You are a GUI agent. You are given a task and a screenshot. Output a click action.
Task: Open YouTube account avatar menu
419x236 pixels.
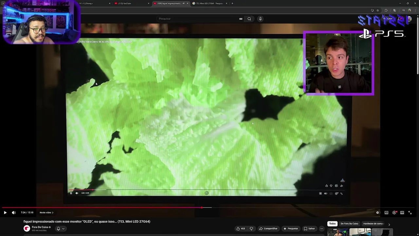[x=409, y=19]
